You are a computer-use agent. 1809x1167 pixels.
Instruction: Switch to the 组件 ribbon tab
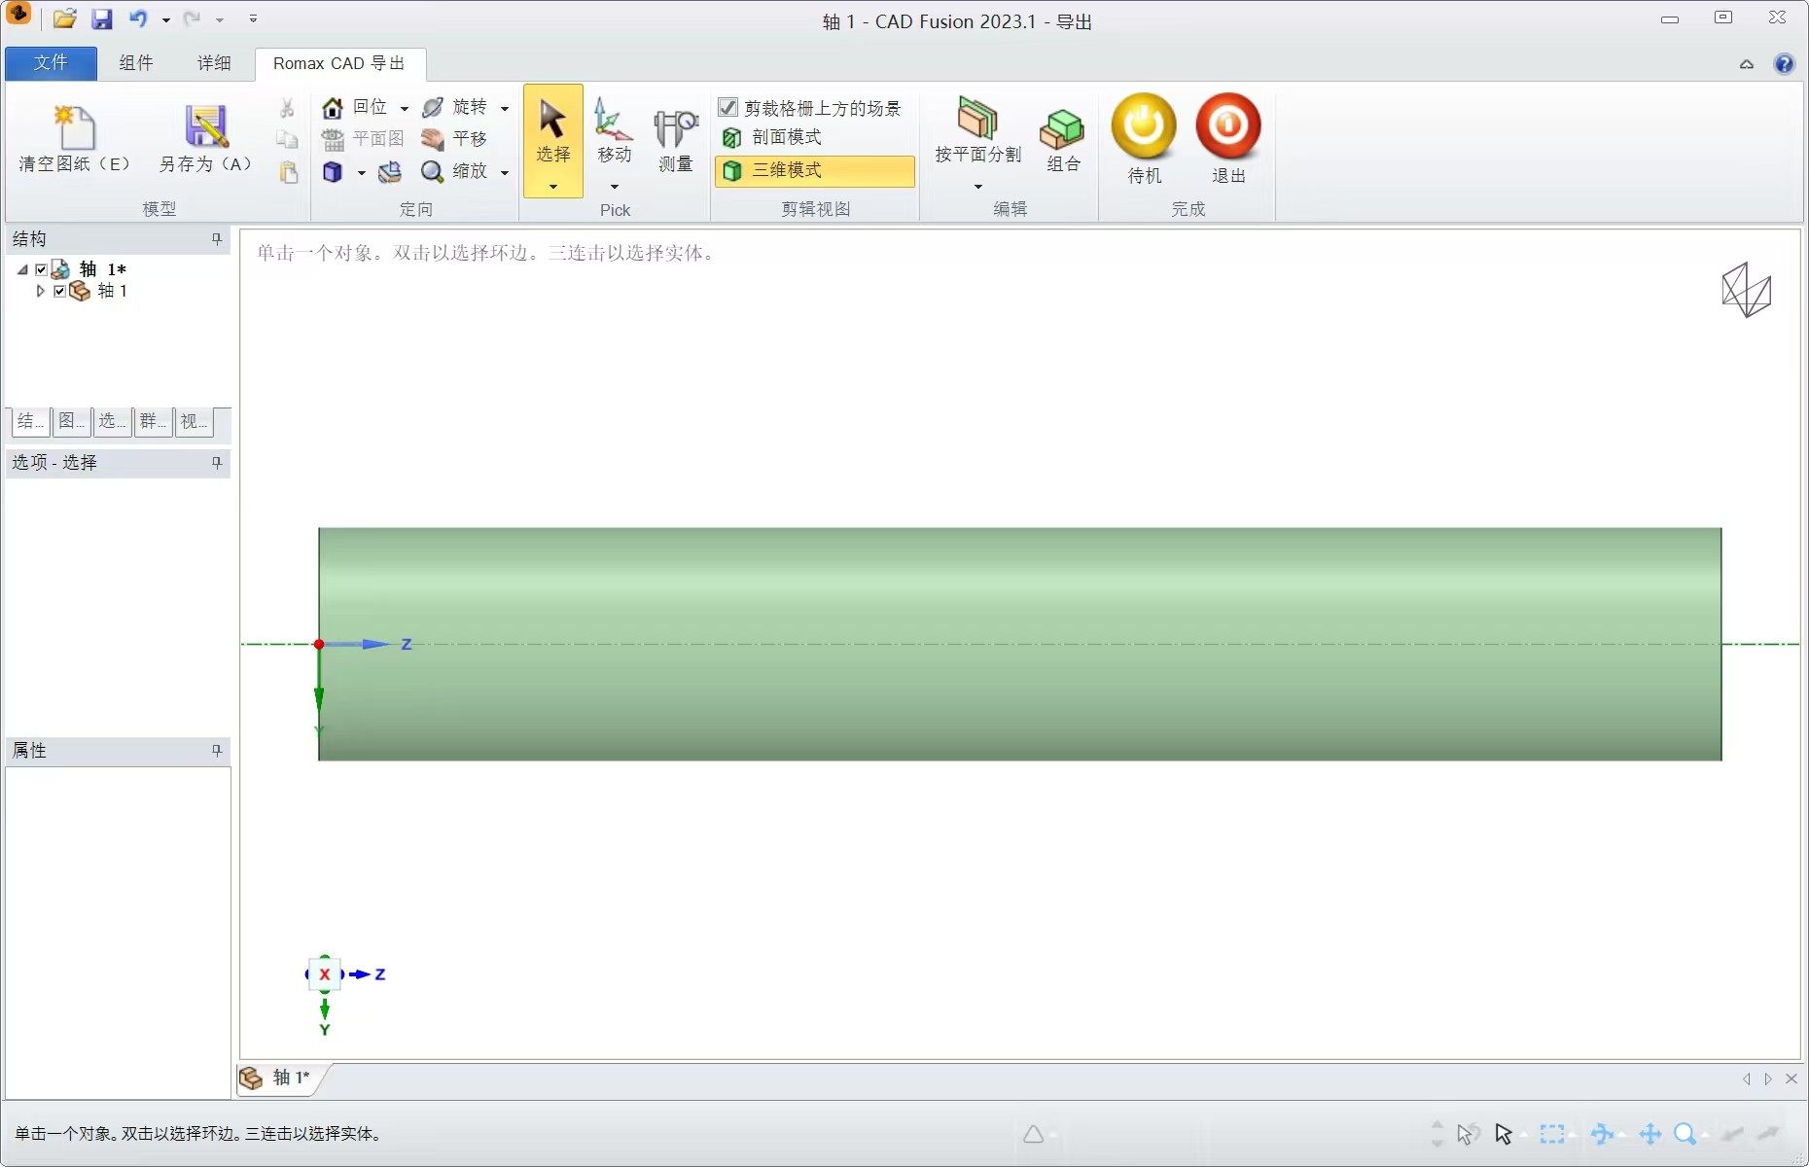[x=135, y=63]
